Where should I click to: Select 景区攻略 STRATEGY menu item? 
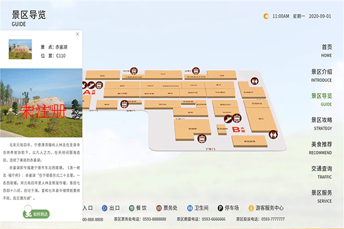pyautogui.click(x=321, y=124)
